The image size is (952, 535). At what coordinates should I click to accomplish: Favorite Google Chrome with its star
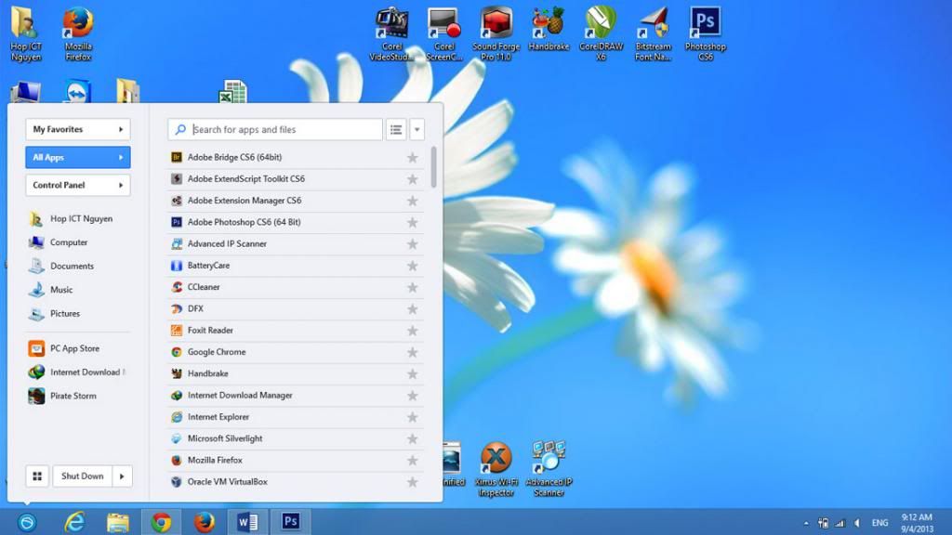click(x=413, y=352)
